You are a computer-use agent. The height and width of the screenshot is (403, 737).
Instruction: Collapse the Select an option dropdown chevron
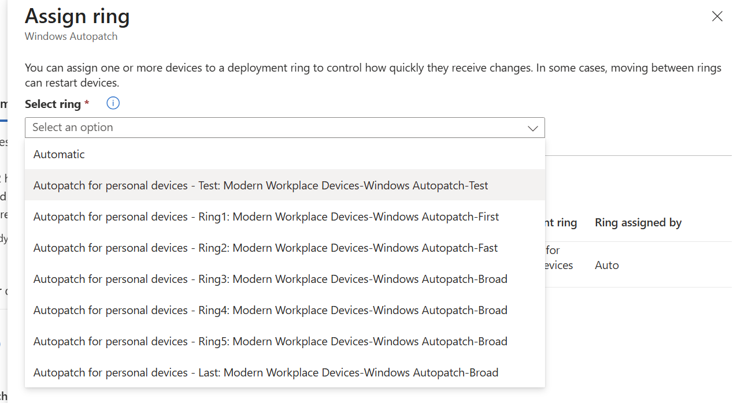tap(533, 128)
